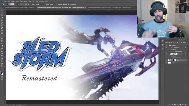Hide Layer 5 visibility eye
The image size is (189, 106).
[166, 60]
